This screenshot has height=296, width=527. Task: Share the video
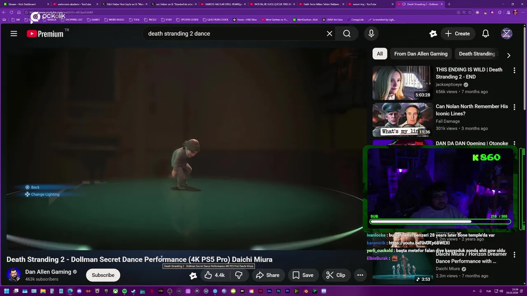[268, 275]
